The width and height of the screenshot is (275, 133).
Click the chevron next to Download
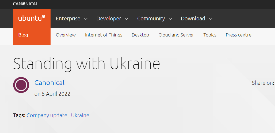tap(211, 19)
